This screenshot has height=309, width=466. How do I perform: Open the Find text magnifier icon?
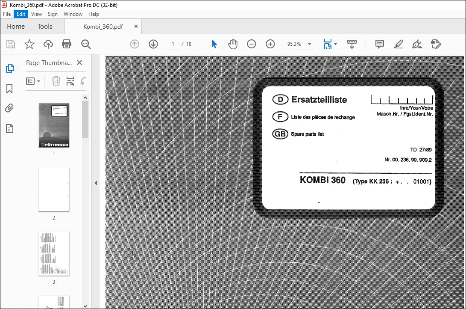86,44
